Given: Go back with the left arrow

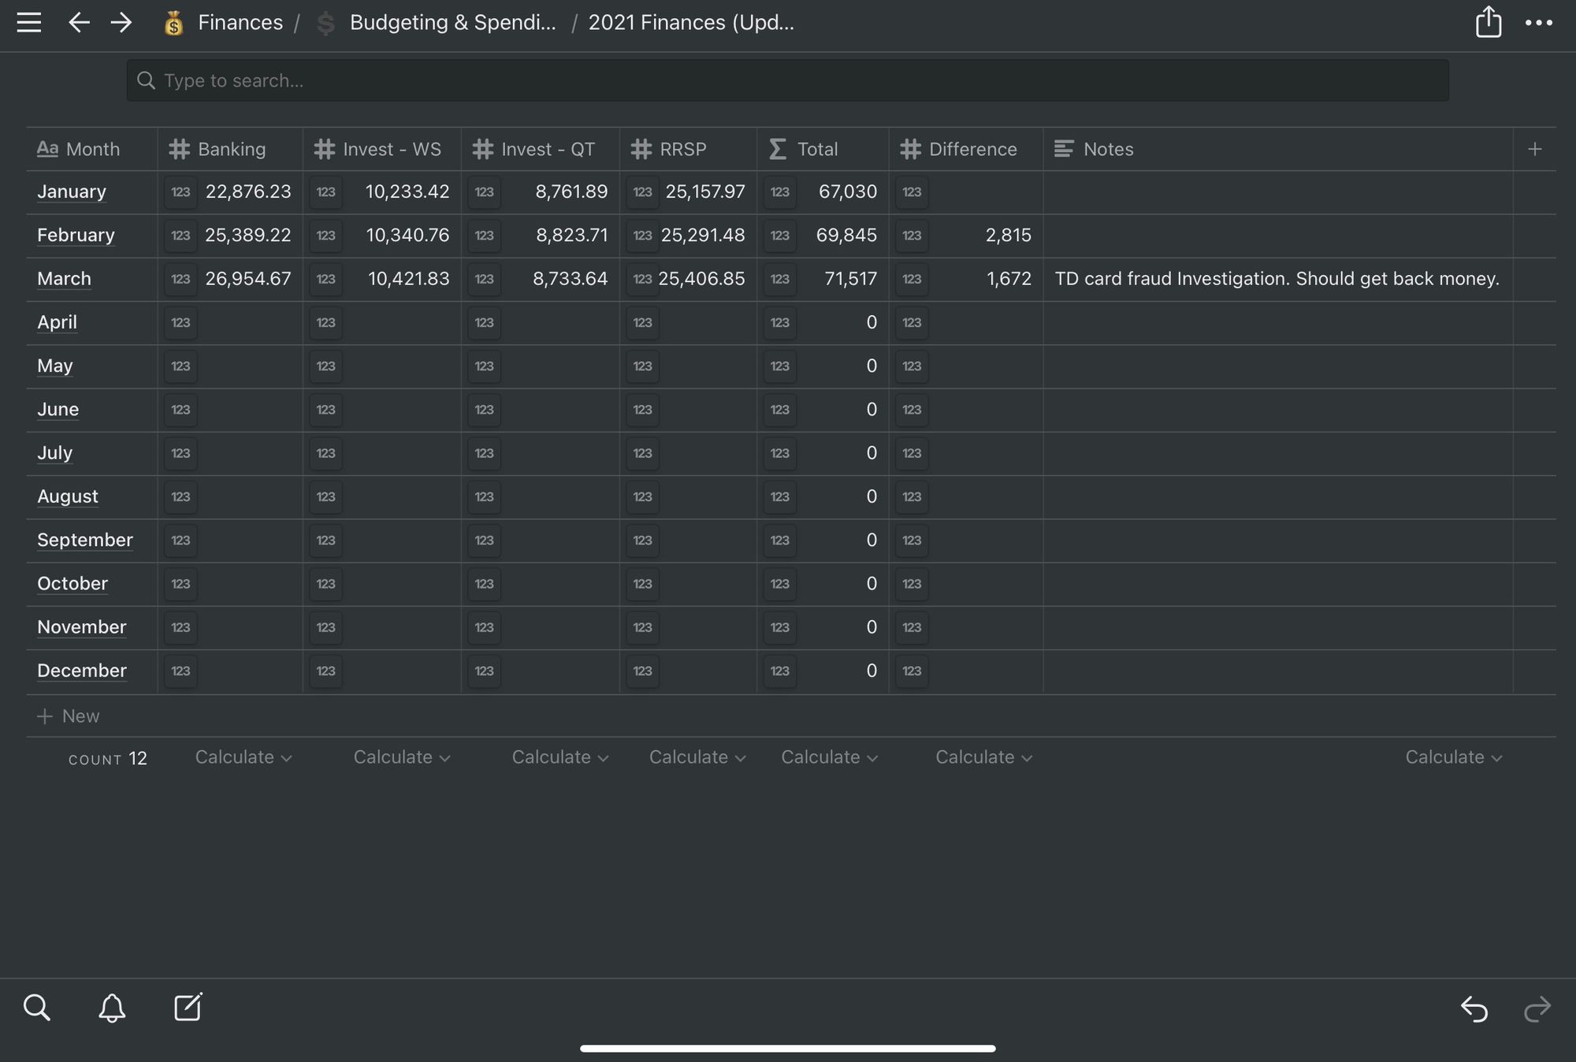Looking at the screenshot, I should point(79,22).
